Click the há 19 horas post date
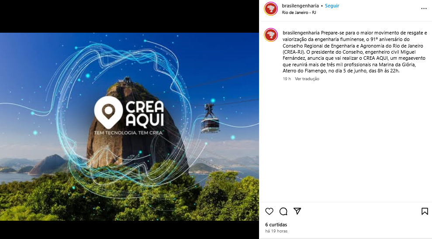Screen dimensions: 432x239 click(276, 231)
